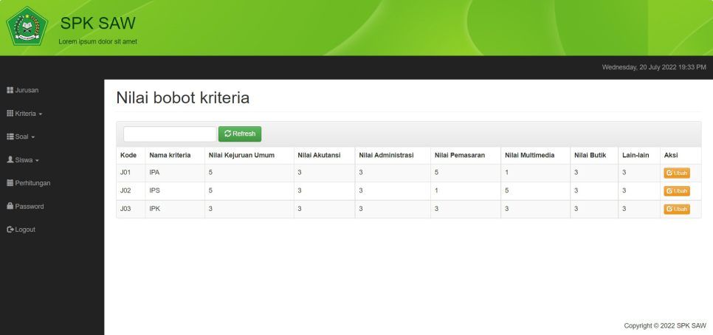713x335 pixels.
Task: Expand the Kriteria dropdown caret
Action: [41, 114]
